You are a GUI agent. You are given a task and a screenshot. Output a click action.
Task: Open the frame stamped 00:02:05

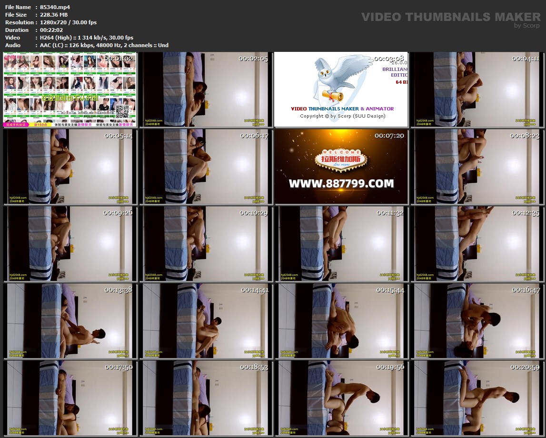[205, 90]
